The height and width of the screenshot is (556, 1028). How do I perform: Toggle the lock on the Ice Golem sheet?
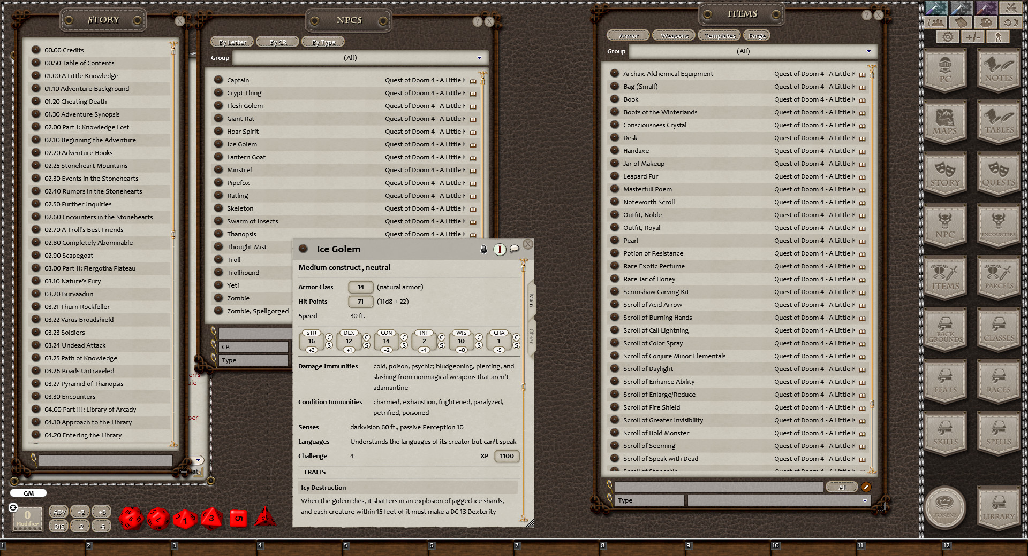point(484,249)
